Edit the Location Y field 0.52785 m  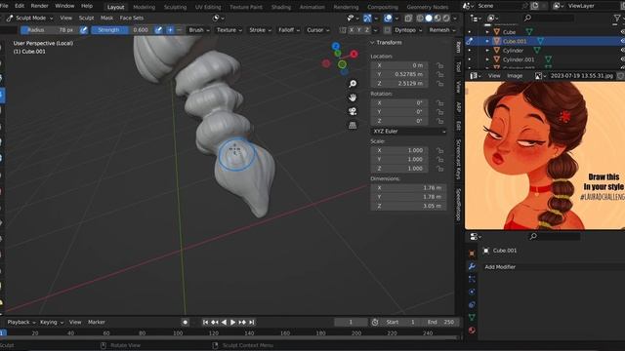tap(399, 74)
